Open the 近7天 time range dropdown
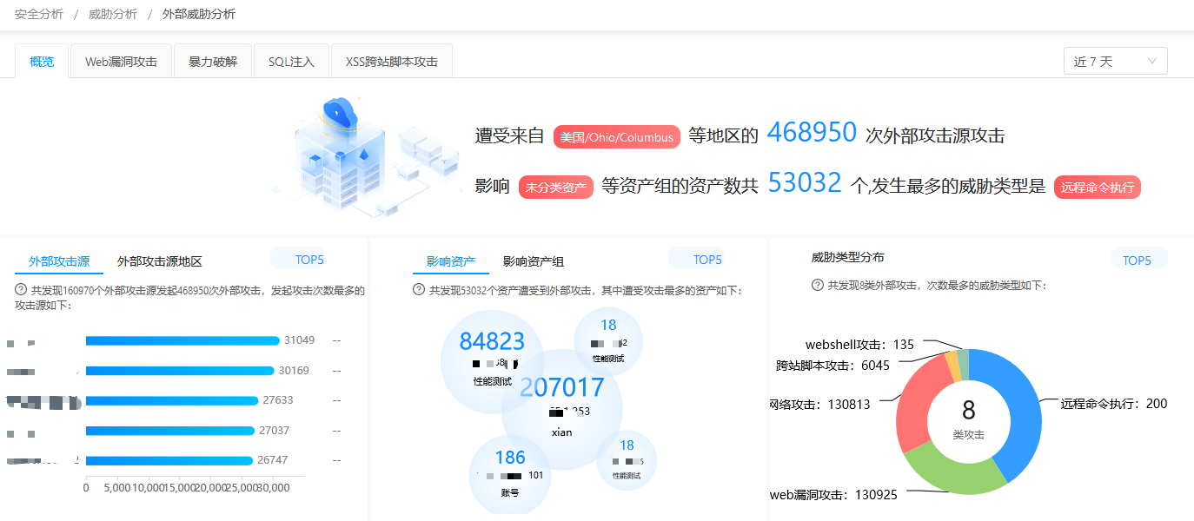1194x521 pixels. click(x=1115, y=60)
